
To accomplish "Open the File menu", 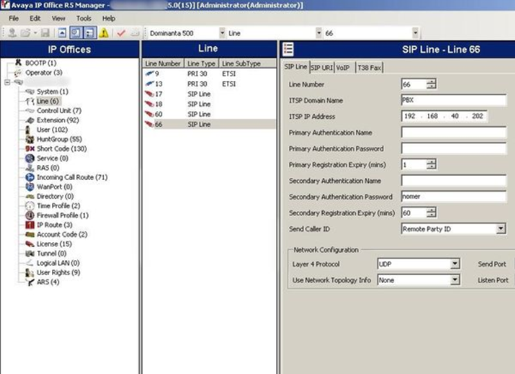I will click(14, 19).
